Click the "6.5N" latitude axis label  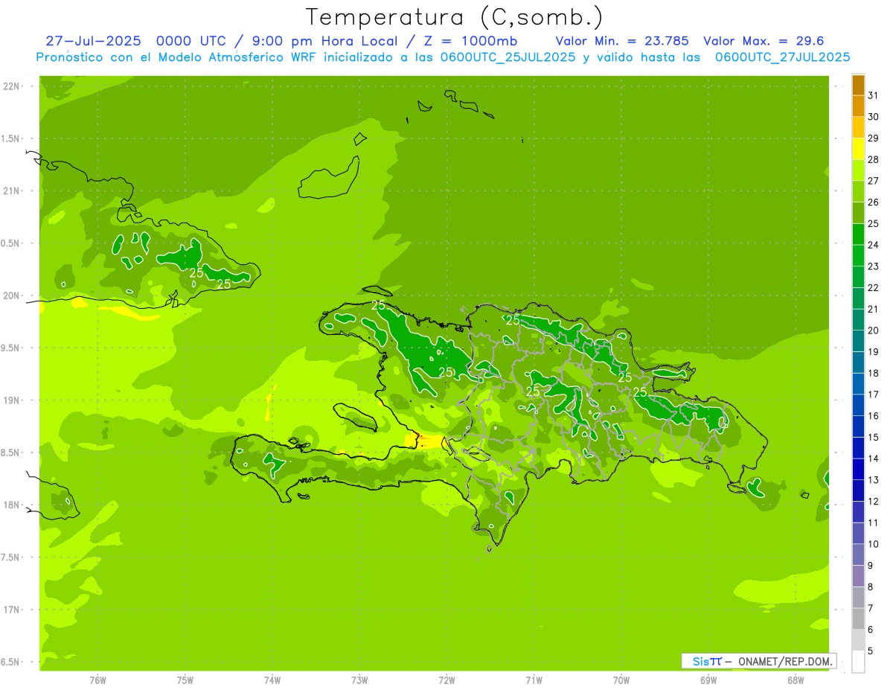(11, 662)
